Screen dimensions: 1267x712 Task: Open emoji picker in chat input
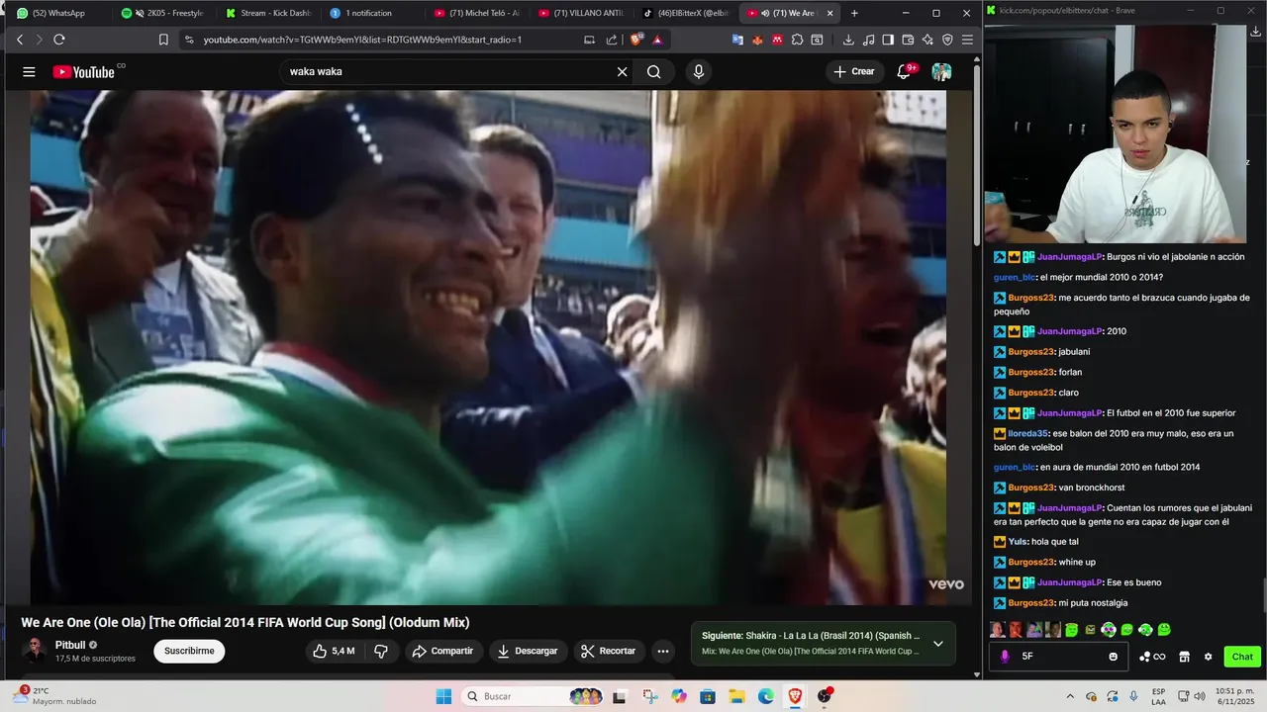(1114, 657)
